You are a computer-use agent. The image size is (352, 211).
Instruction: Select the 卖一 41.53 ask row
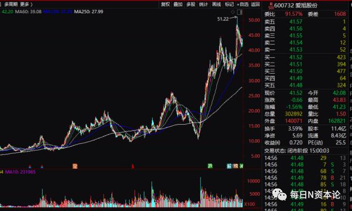pos(305,49)
